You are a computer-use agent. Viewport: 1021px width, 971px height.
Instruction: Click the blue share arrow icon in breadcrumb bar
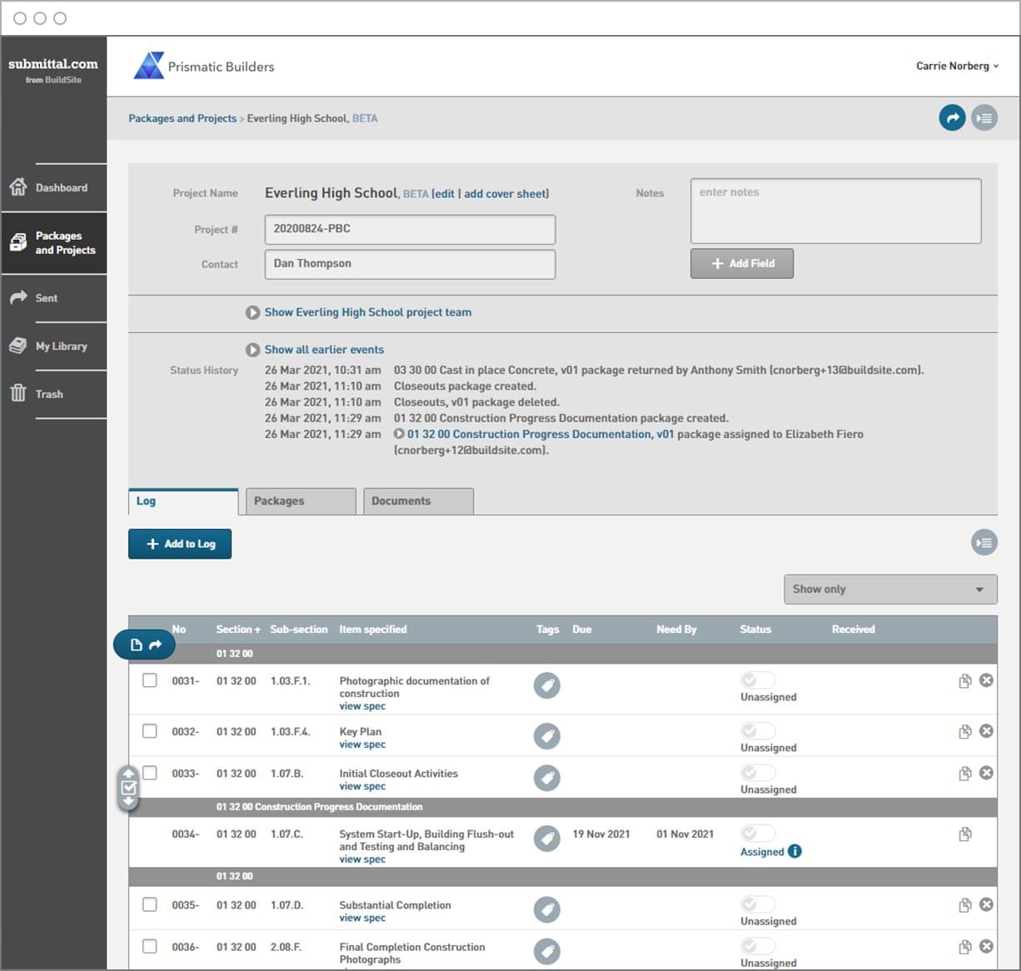952,118
